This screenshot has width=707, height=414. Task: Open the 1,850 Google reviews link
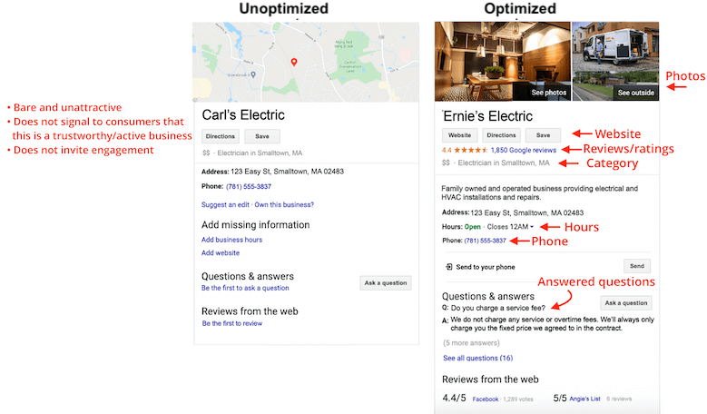pyautogui.click(x=524, y=150)
